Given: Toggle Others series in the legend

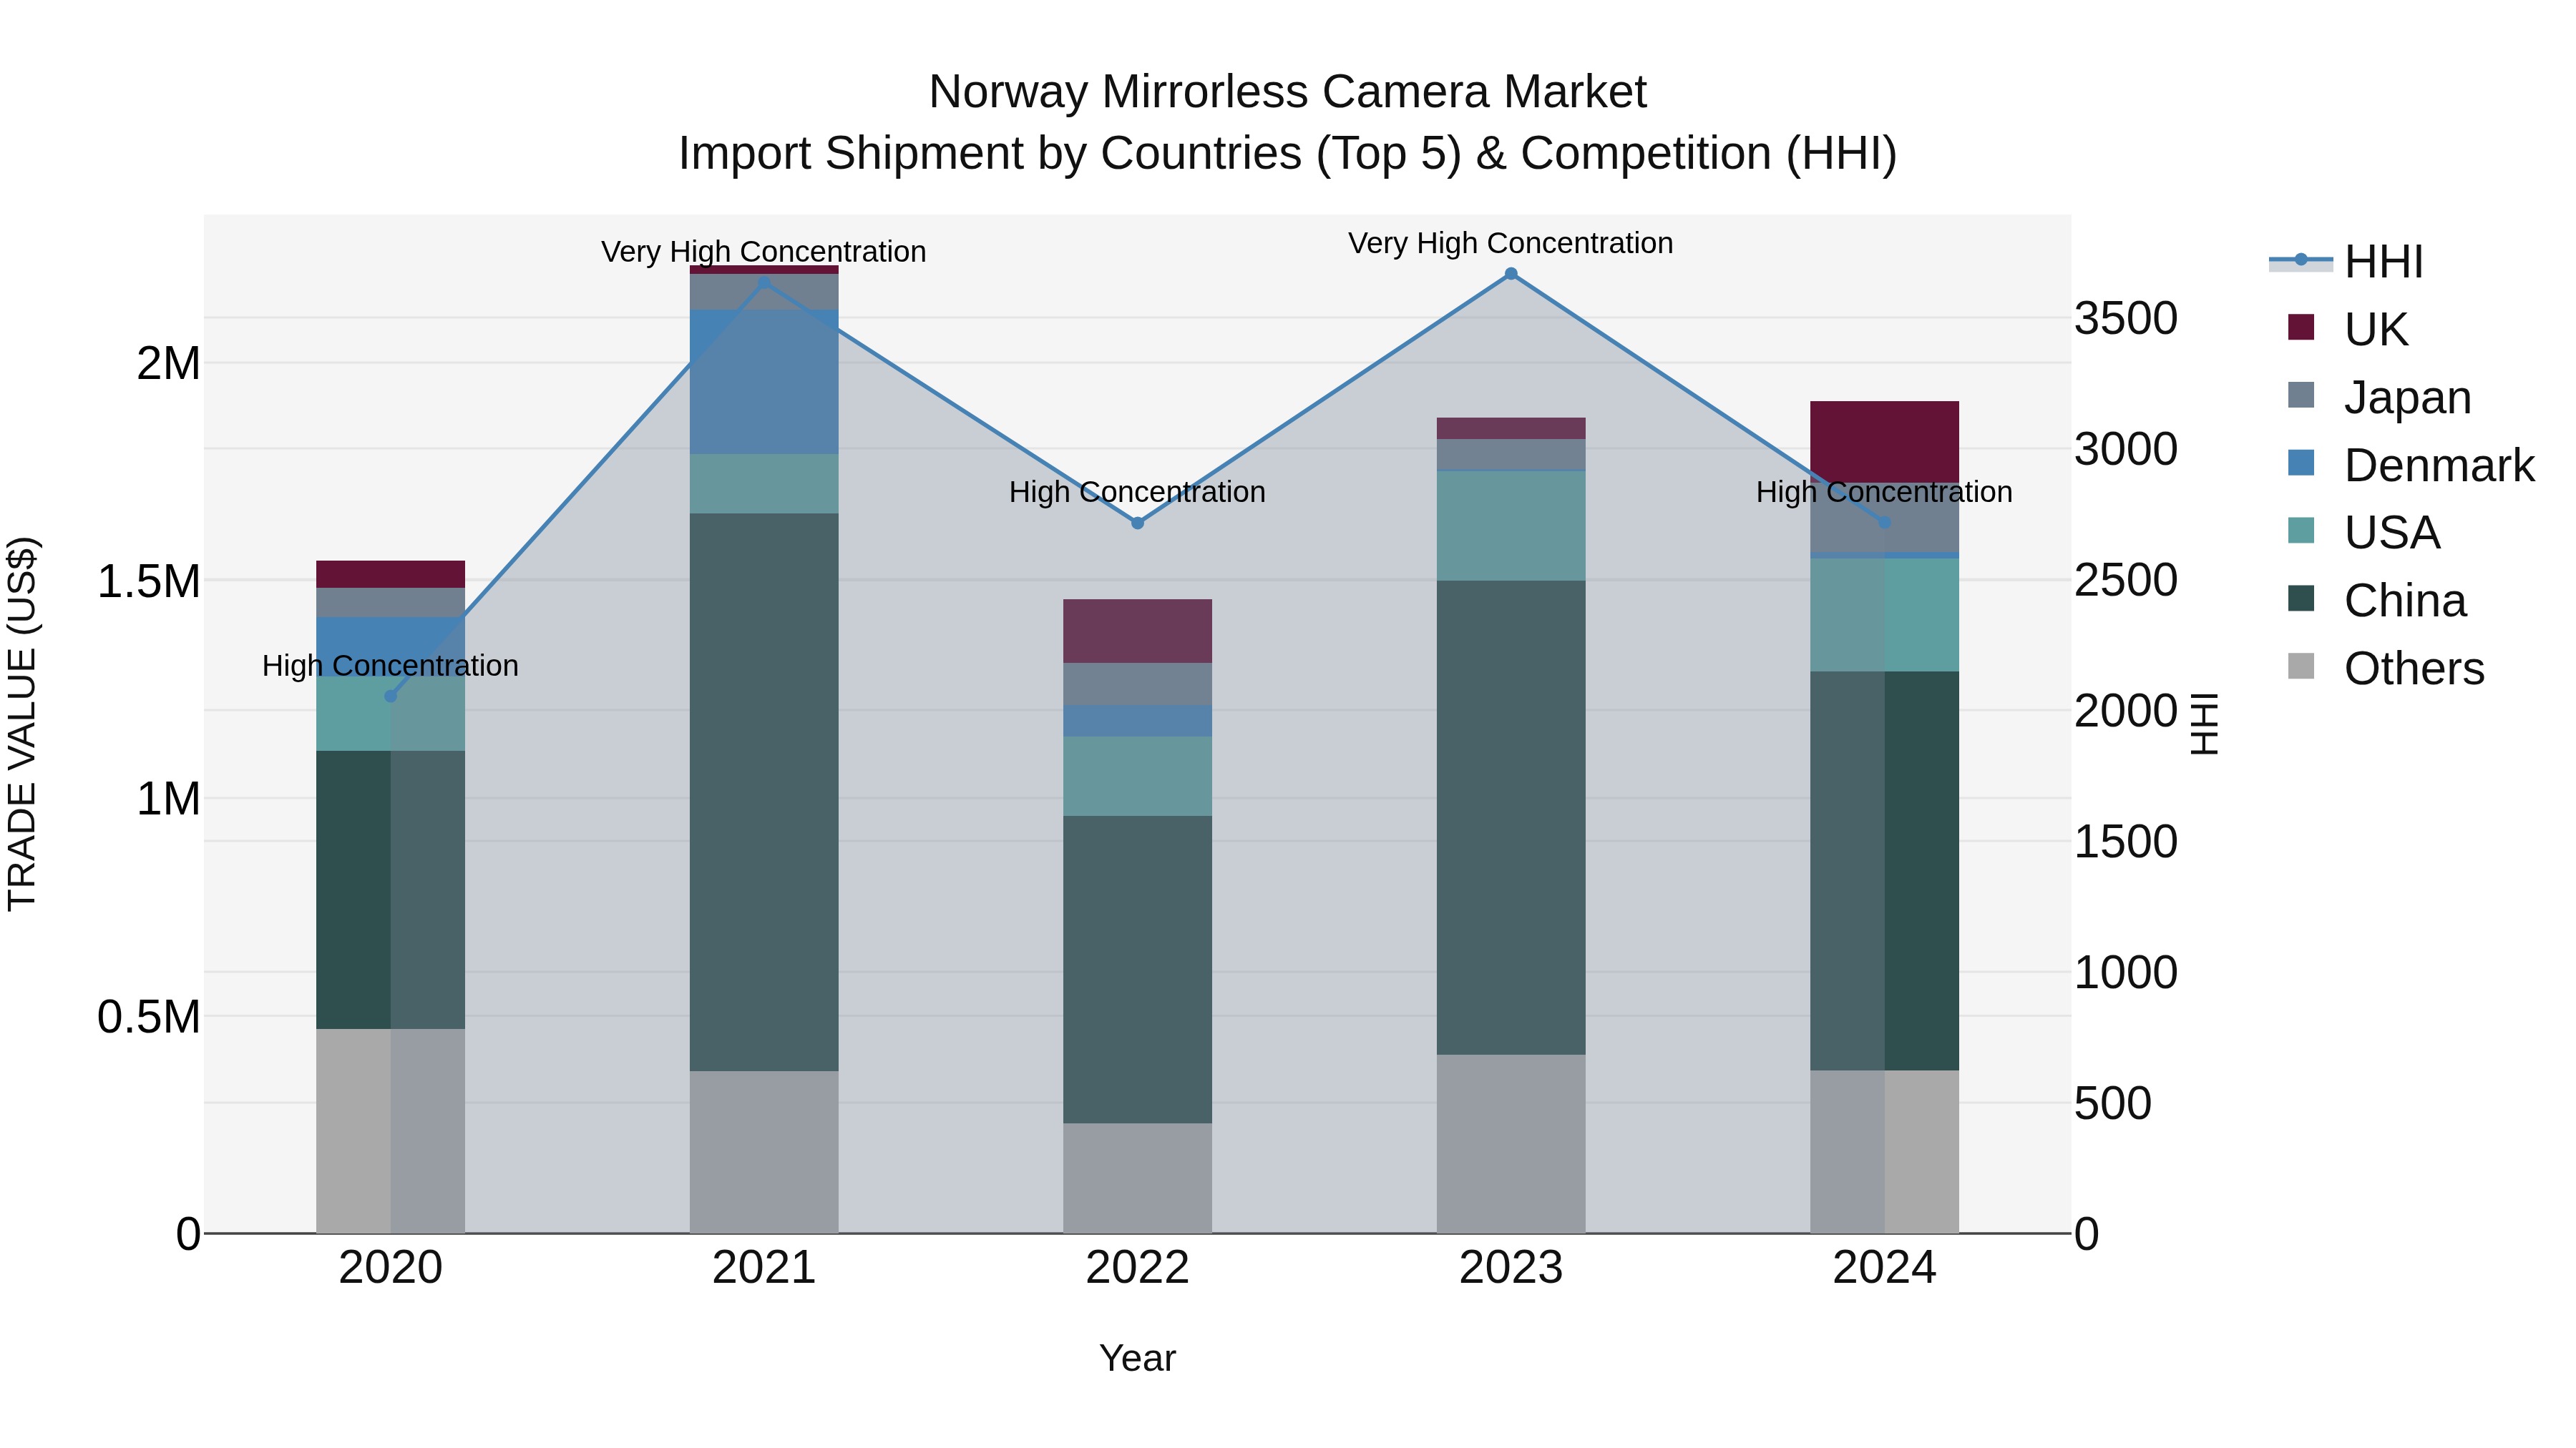Looking at the screenshot, I should point(2386,668).
